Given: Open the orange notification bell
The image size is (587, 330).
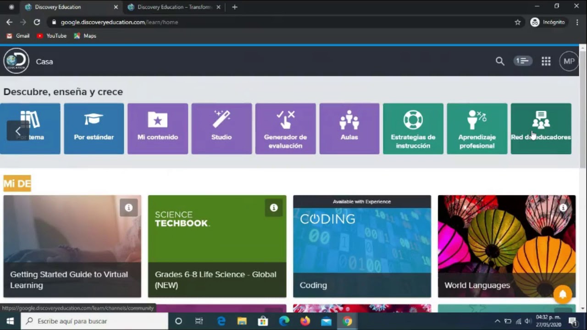Looking at the screenshot, I should pyautogui.click(x=563, y=294).
